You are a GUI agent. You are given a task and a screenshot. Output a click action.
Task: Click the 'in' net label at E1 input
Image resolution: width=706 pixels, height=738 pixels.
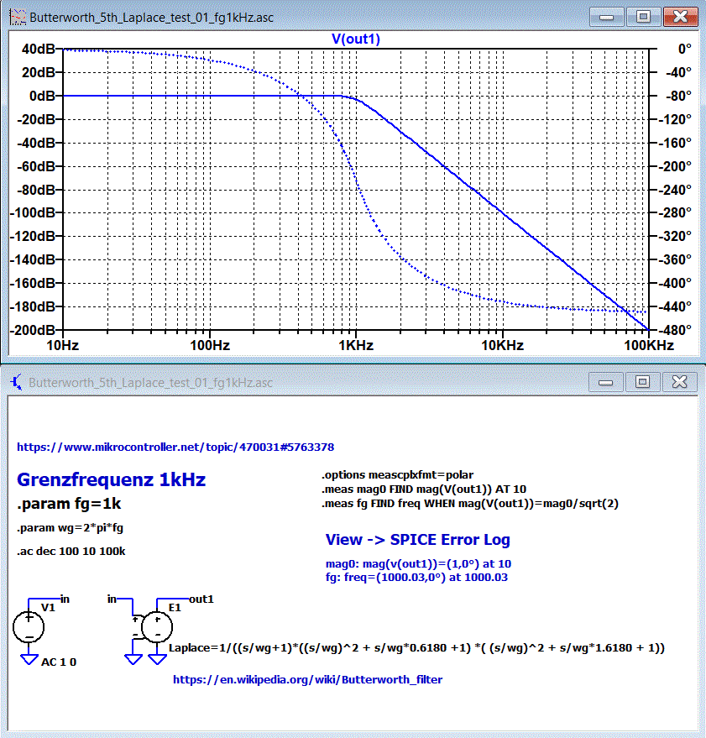click(x=112, y=599)
